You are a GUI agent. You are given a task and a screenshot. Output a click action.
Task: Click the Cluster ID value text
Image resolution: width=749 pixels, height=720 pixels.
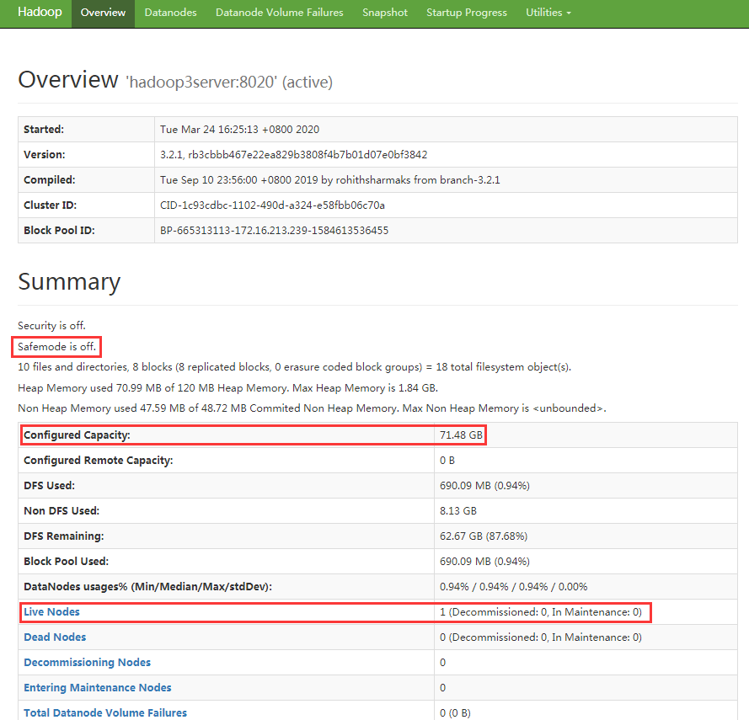click(273, 205)
